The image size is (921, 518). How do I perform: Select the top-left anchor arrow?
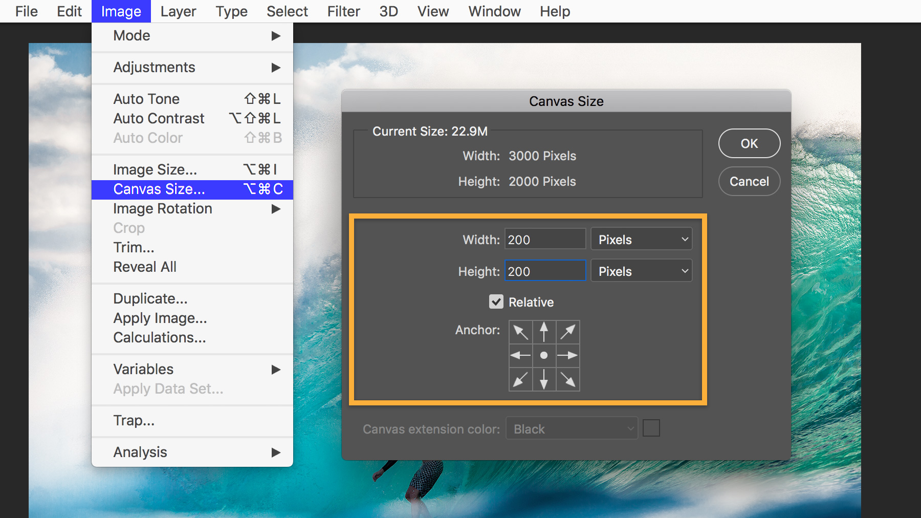tap(520, 332)
